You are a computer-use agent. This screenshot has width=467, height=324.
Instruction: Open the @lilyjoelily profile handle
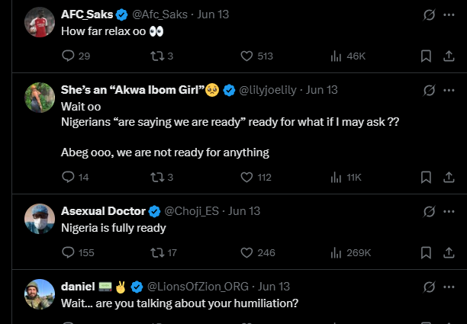[x=268, y=90]
